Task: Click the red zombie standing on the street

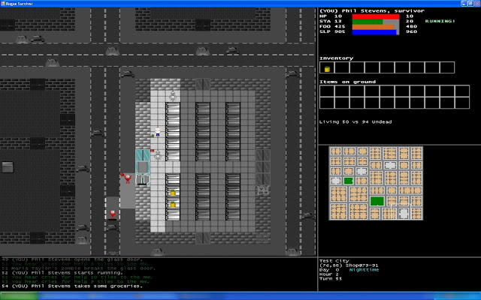Action: 113,214
